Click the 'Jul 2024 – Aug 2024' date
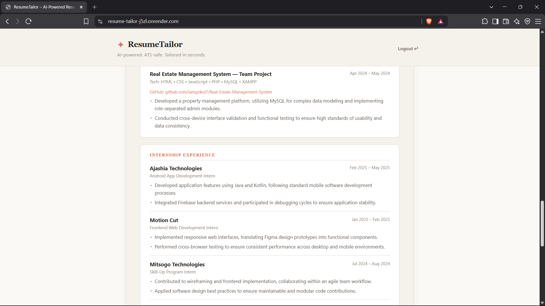This screenshot has height=306, width=545. click(x=371, y=264)
